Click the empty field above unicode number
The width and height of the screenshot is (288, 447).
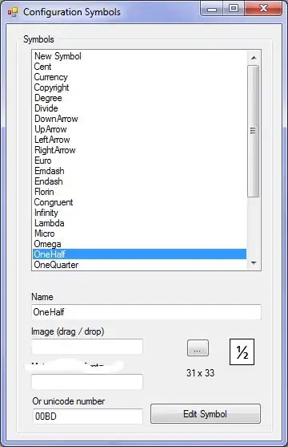pos(87,382)
